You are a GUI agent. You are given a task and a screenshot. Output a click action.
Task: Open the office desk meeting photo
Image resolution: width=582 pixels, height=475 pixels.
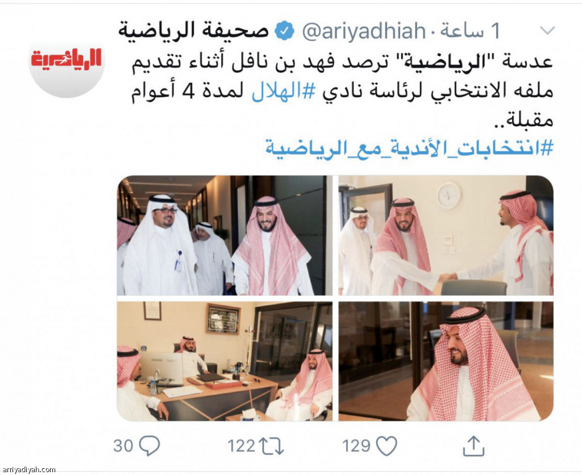tap(225, 361)
